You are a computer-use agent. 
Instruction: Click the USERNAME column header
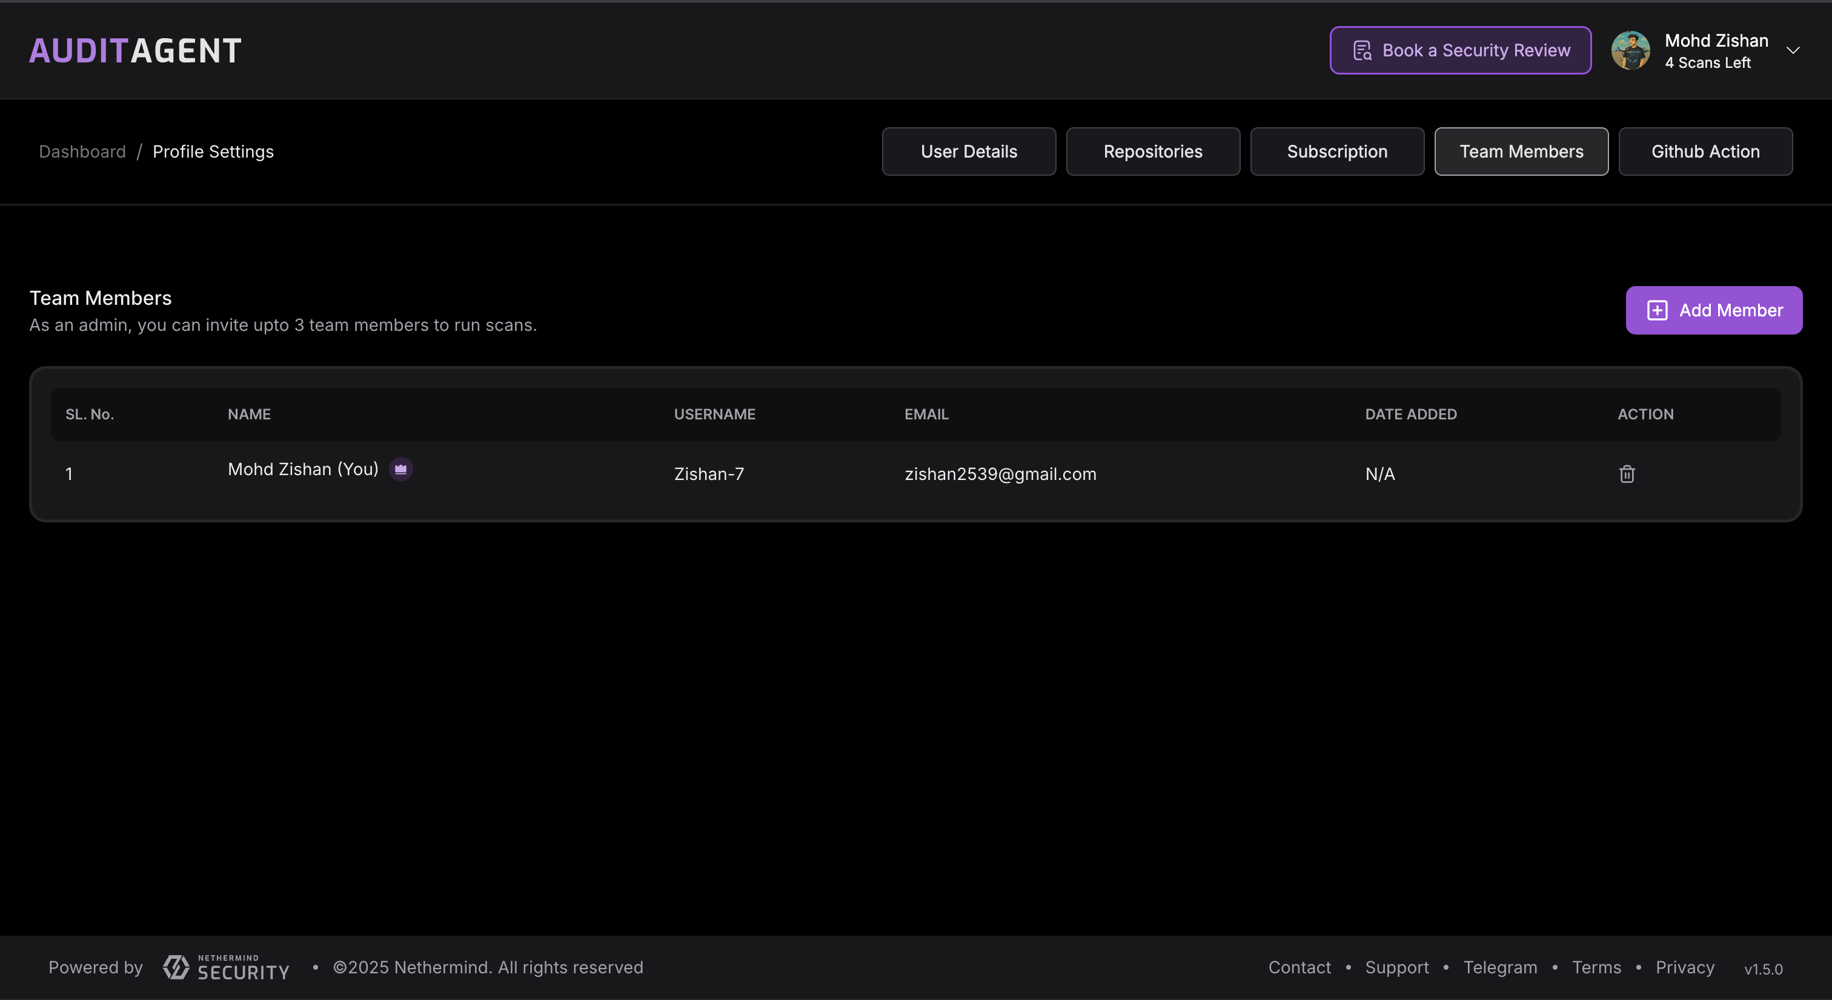click(x=715, y=414)
